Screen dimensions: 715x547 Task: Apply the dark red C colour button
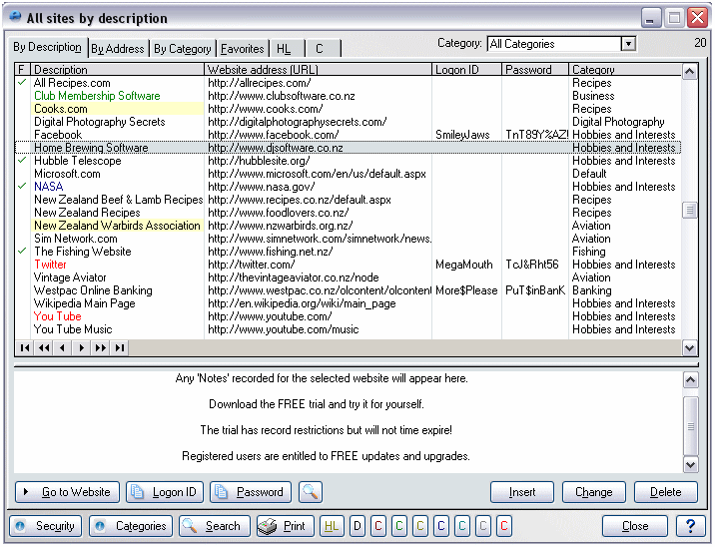click(x=378, y=526)
